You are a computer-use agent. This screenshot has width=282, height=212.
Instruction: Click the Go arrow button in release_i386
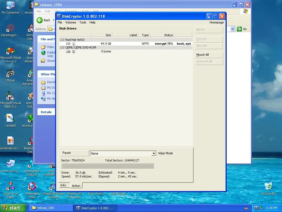point(239,29)
